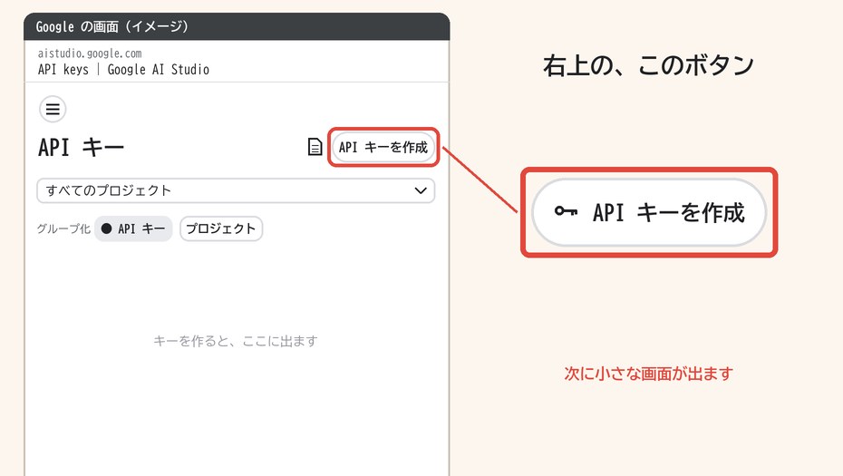The width and height of the screenshot is (843, 476).
Task: Open the document icon beside API キーを作成
Action: pos(315,147)
